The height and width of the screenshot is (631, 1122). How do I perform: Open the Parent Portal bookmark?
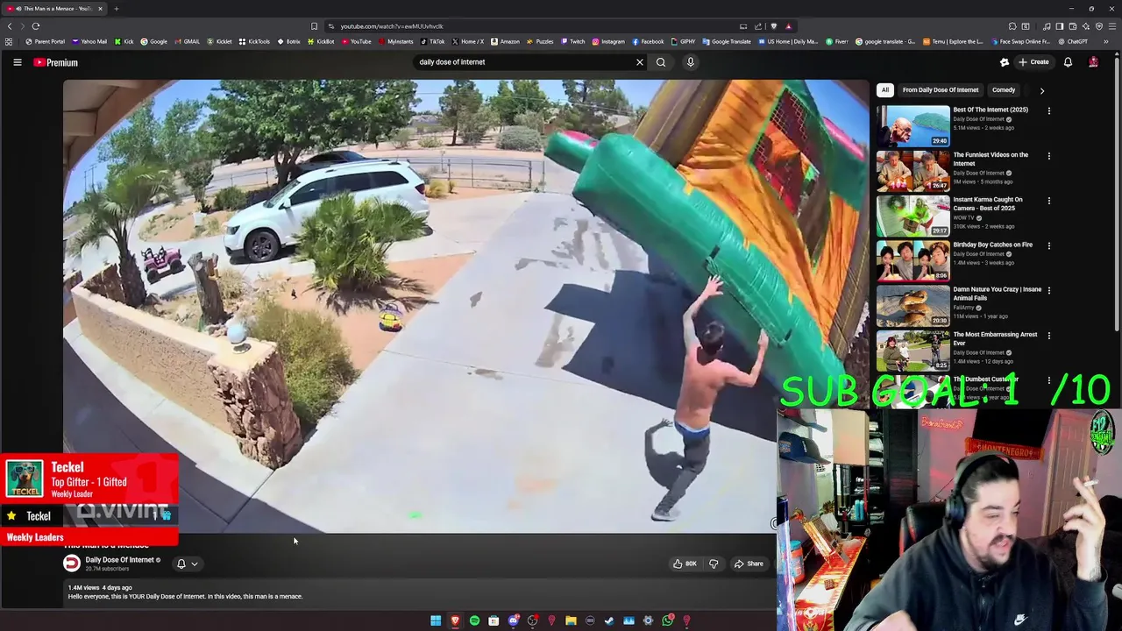click(x=45, y=41)
